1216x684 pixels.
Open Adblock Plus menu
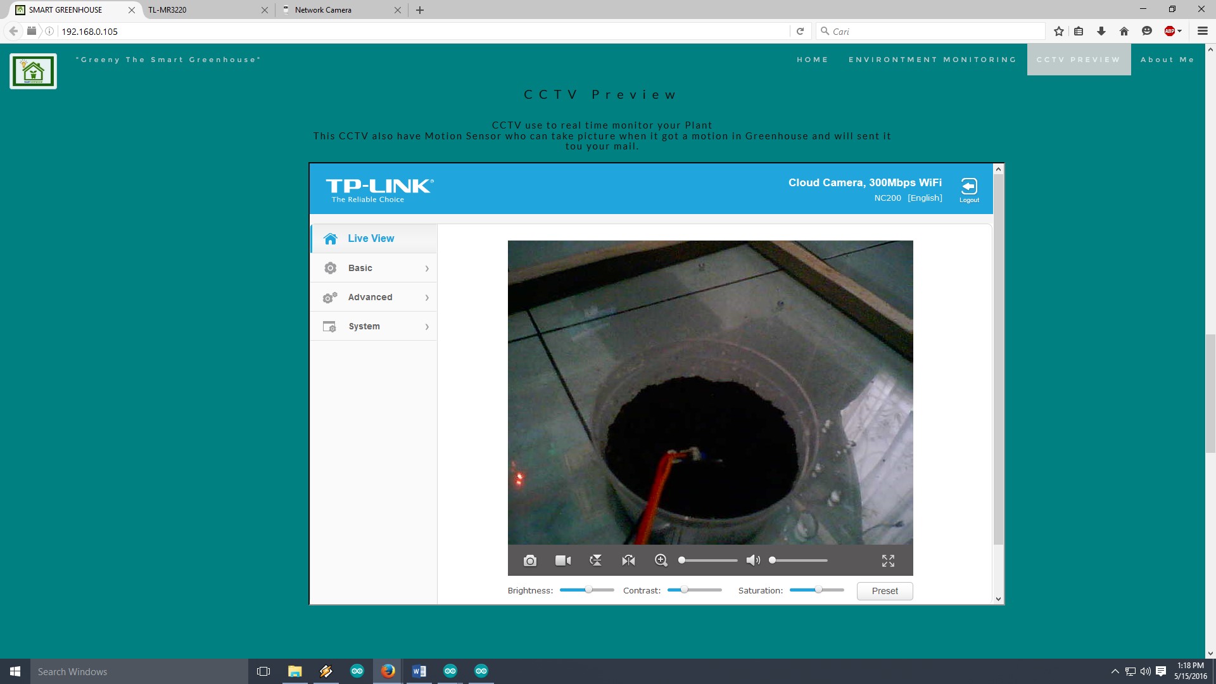point(1173,31)
